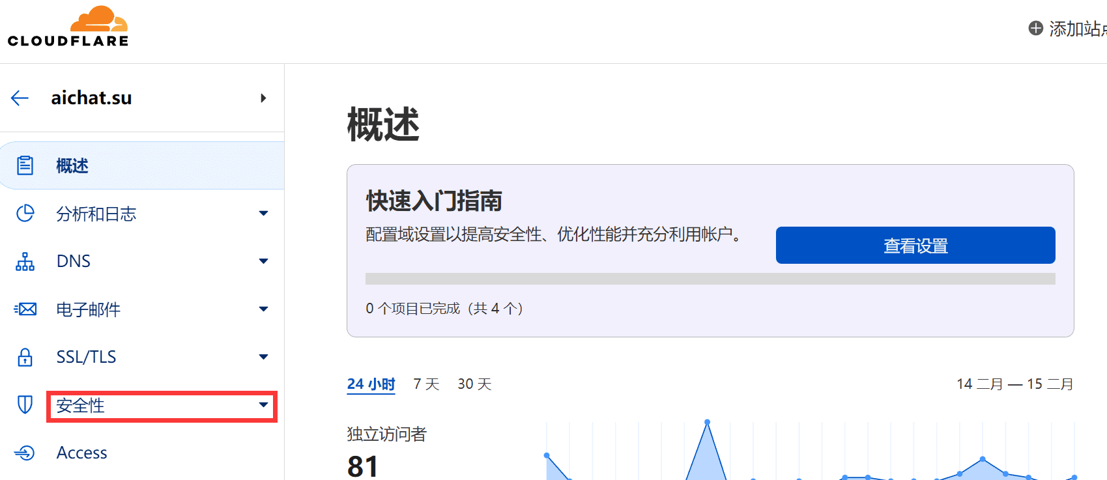The width and height of the screenshot is (1107, 480).
Task: Click the clipboard icon for 概述
Action: 25,165
